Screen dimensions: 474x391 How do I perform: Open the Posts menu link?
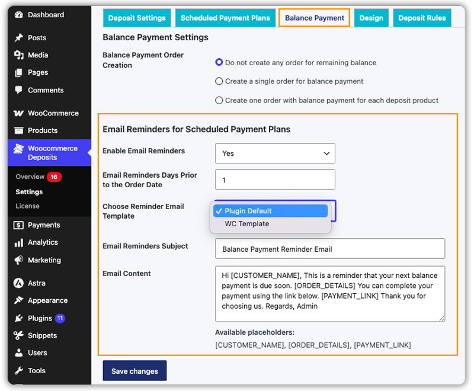point(37,38)
